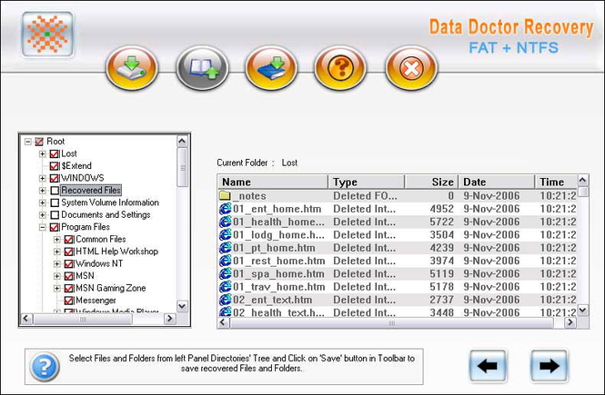
Task: Click the orange X exit toolbar icon
Action: tap(411, 68)
